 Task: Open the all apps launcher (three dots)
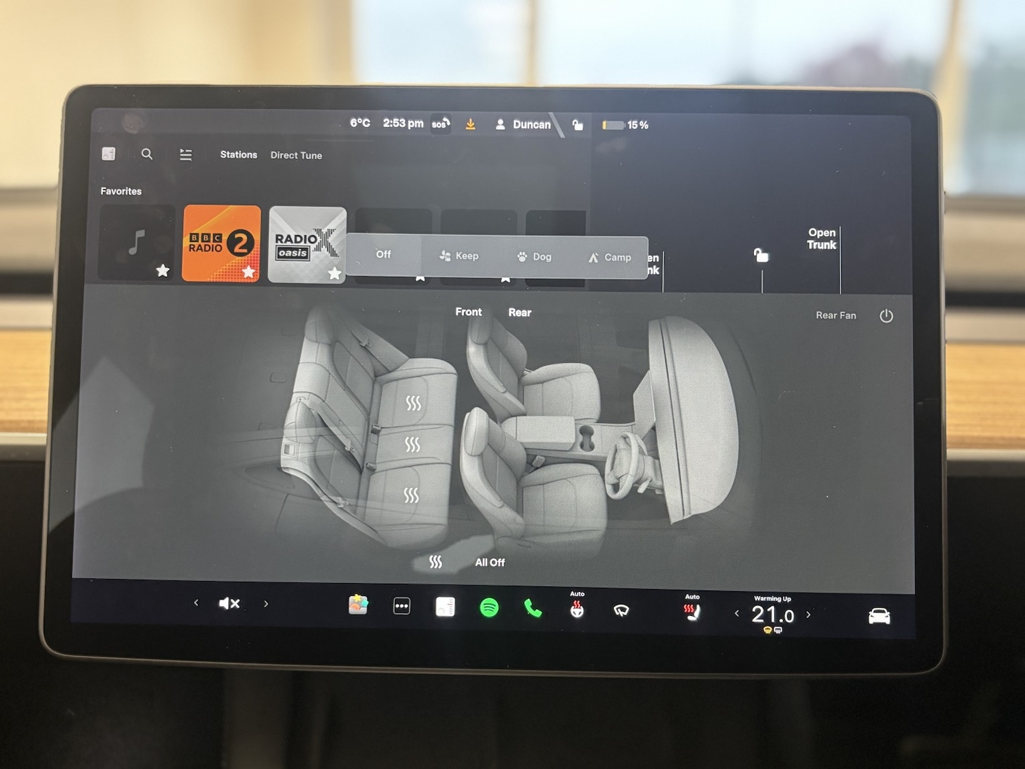pyautogui.click(x=402, y=606)
